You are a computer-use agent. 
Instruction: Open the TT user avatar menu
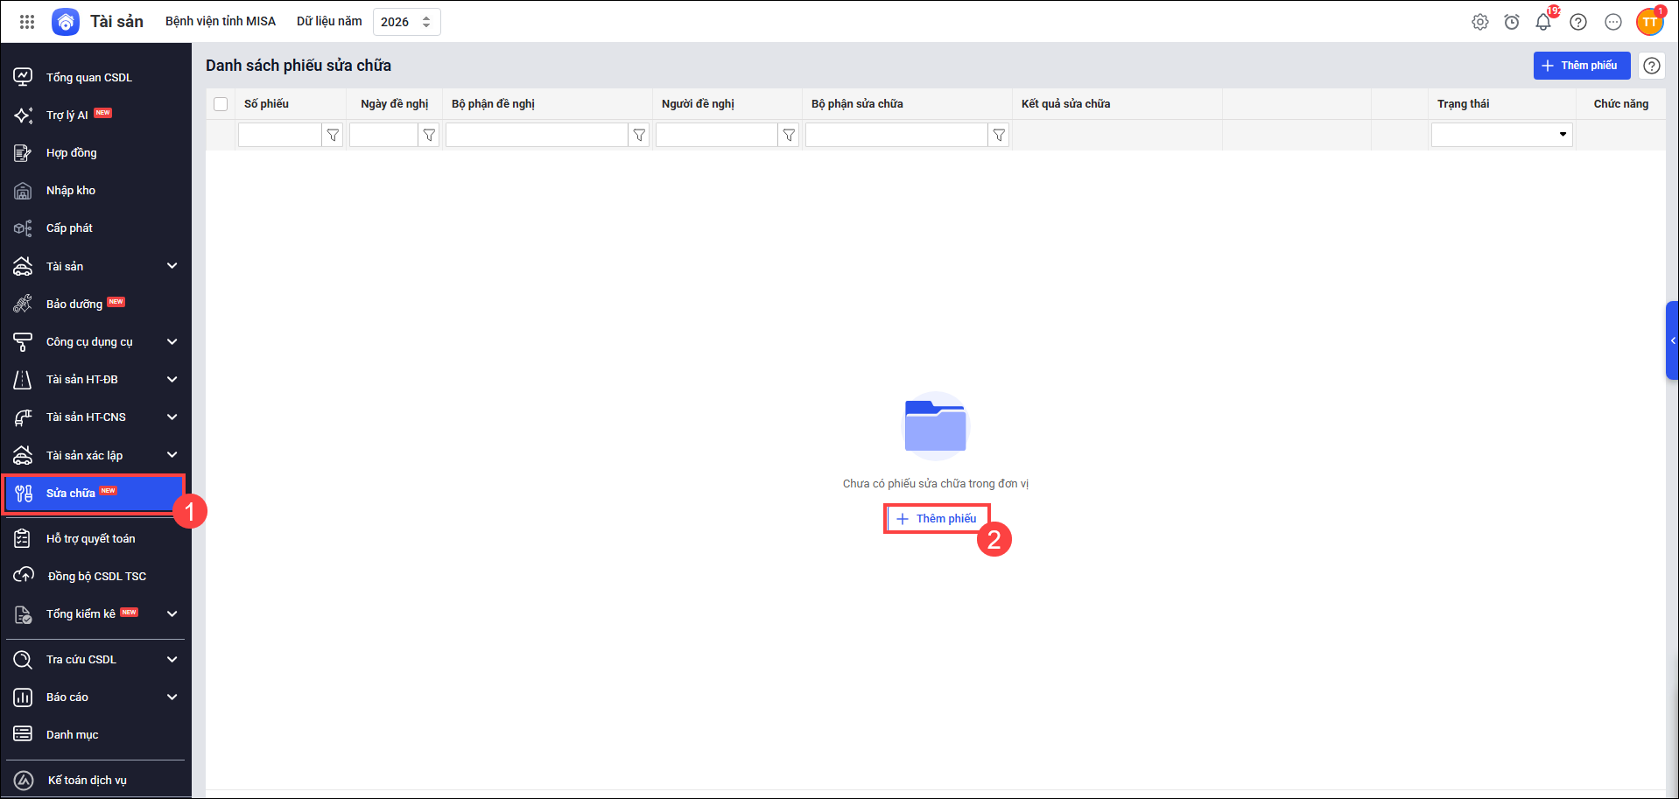click(1650, 22)
